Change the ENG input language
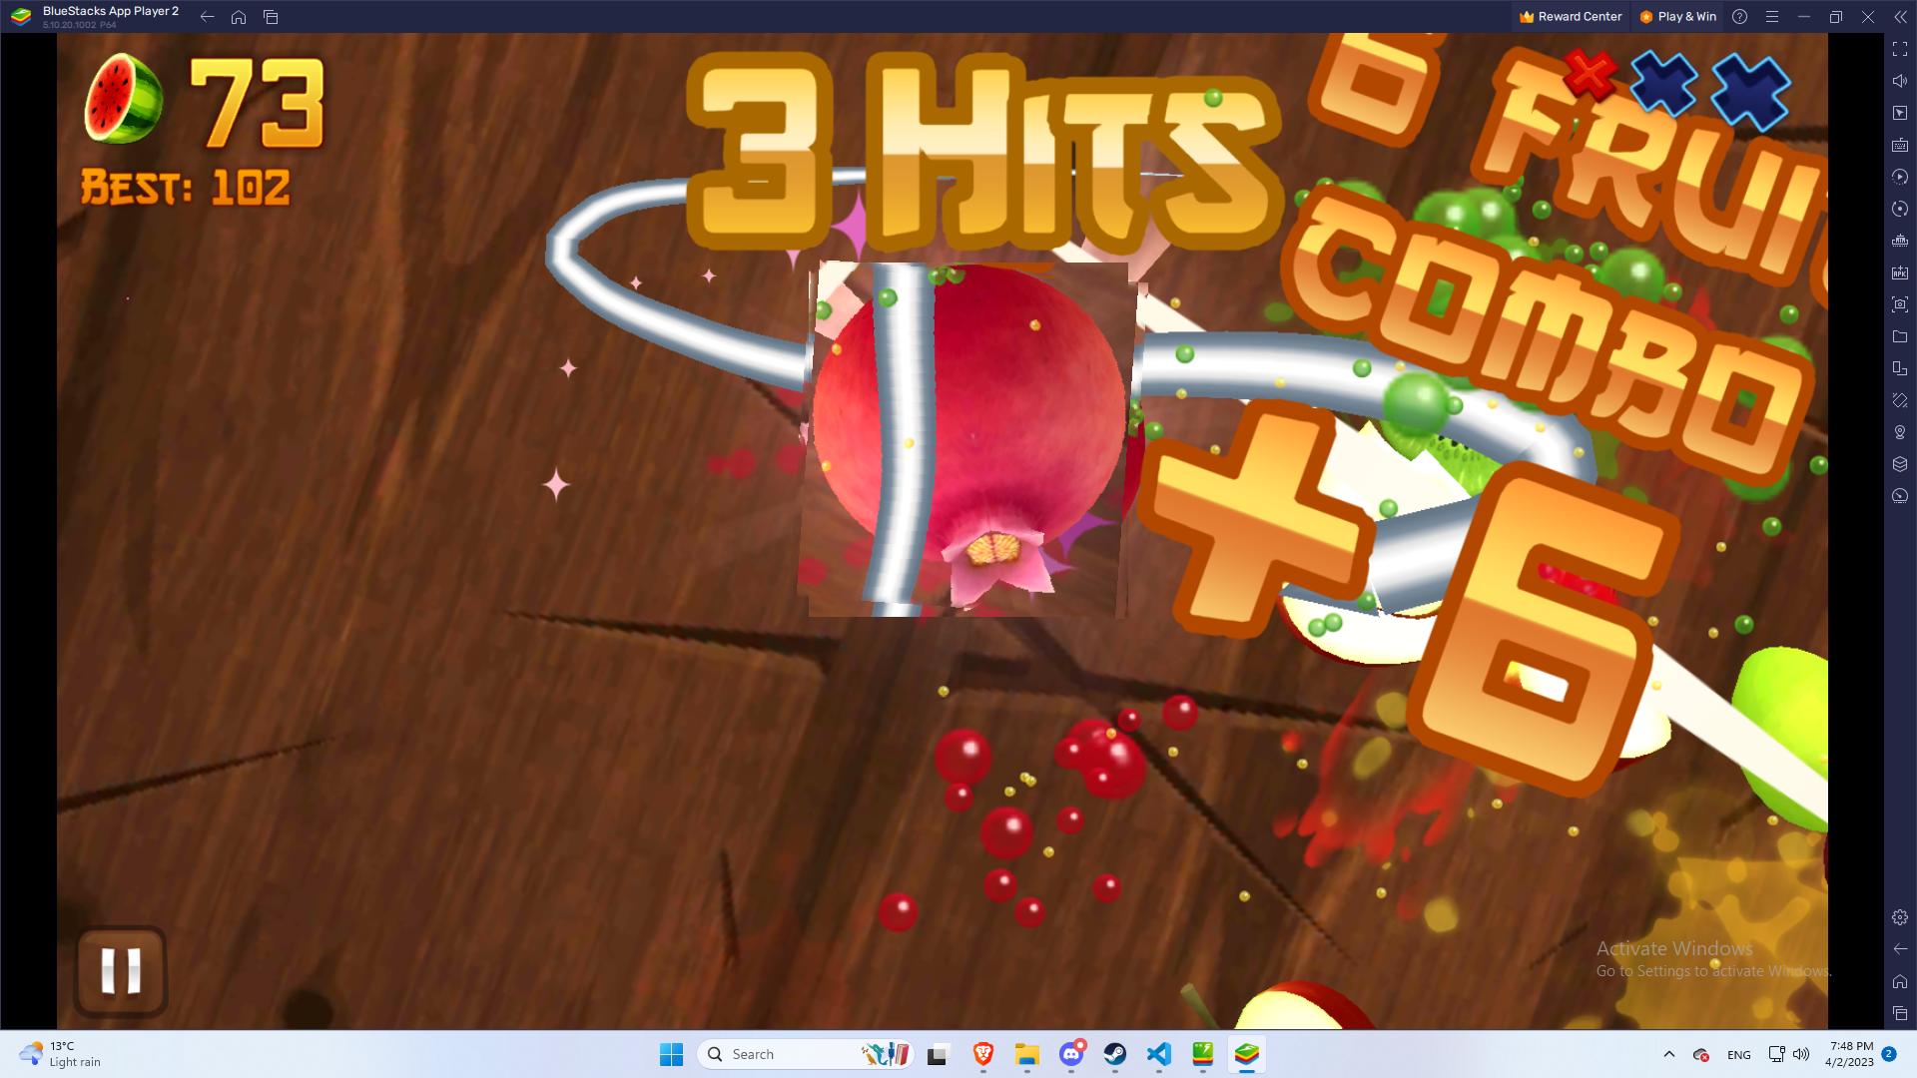The width and height of the screenshot is (1917, 1078). pos(1739,1054)
